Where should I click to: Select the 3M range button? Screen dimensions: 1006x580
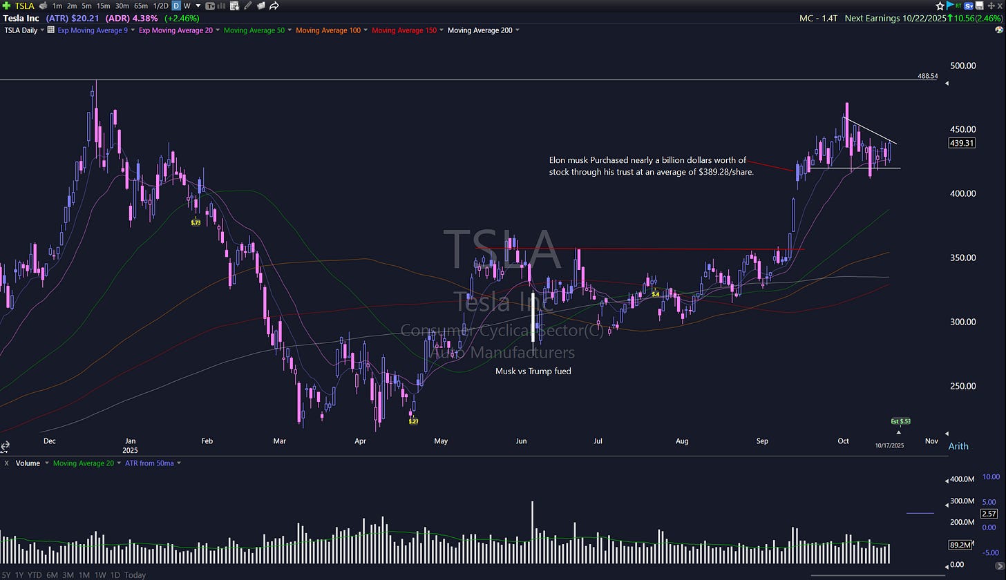pos(68,575)
